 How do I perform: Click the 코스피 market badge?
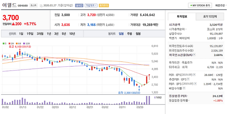[34, 5]
